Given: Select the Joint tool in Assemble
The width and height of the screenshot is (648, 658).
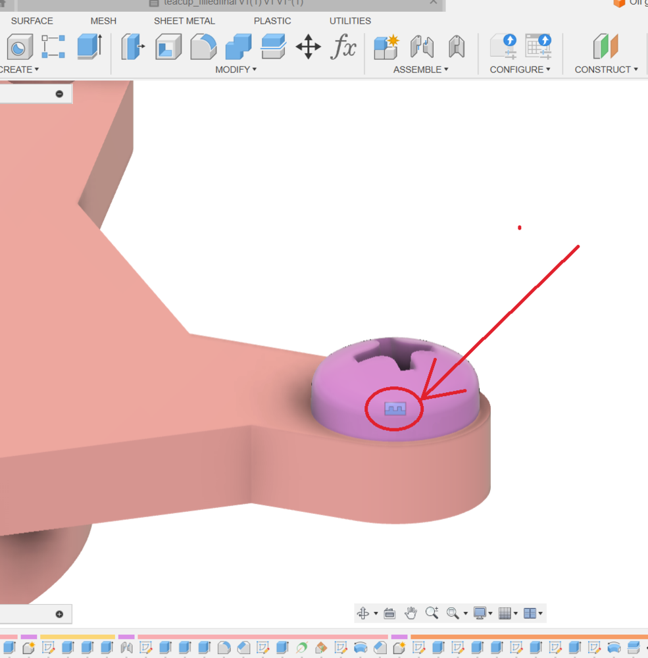Looking at the screenshot, I should pos(422,47).
